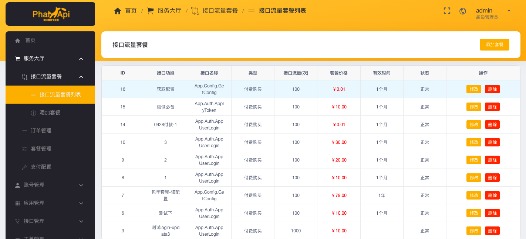Open the globe language icon
The height and width of the screenshot is (239, 526).
pos(463,11)
